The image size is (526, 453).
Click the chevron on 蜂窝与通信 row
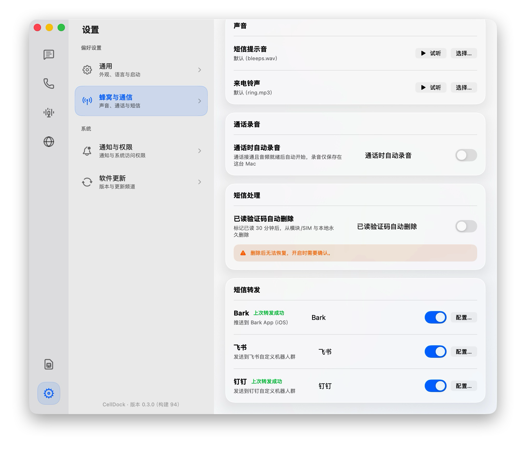click(x=199, y=101)
